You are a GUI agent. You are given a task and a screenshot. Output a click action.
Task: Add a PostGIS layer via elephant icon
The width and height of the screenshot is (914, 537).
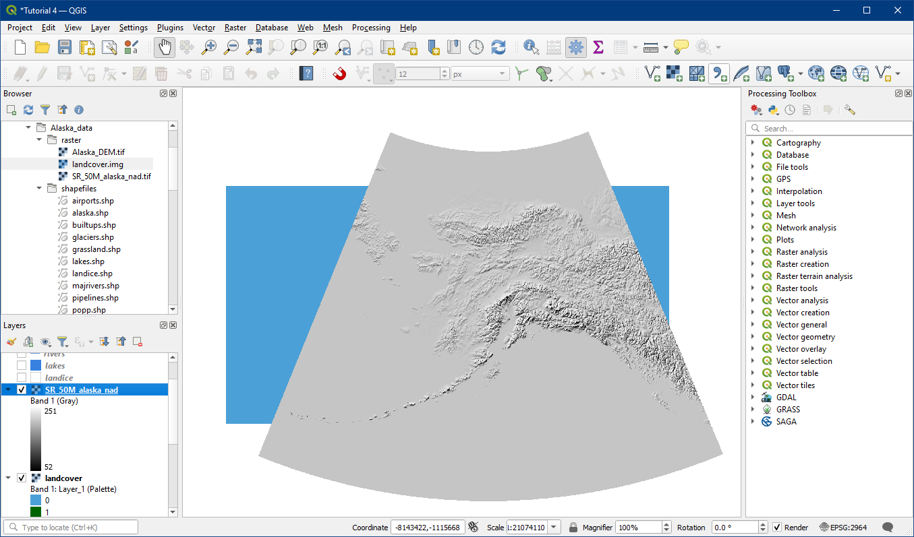click(784, 73)
